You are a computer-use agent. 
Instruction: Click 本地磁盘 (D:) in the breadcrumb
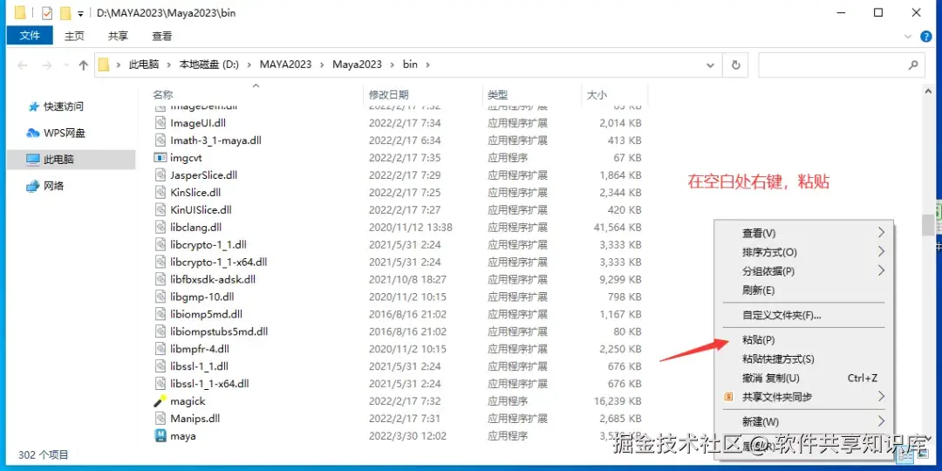[x=209, y=65]
